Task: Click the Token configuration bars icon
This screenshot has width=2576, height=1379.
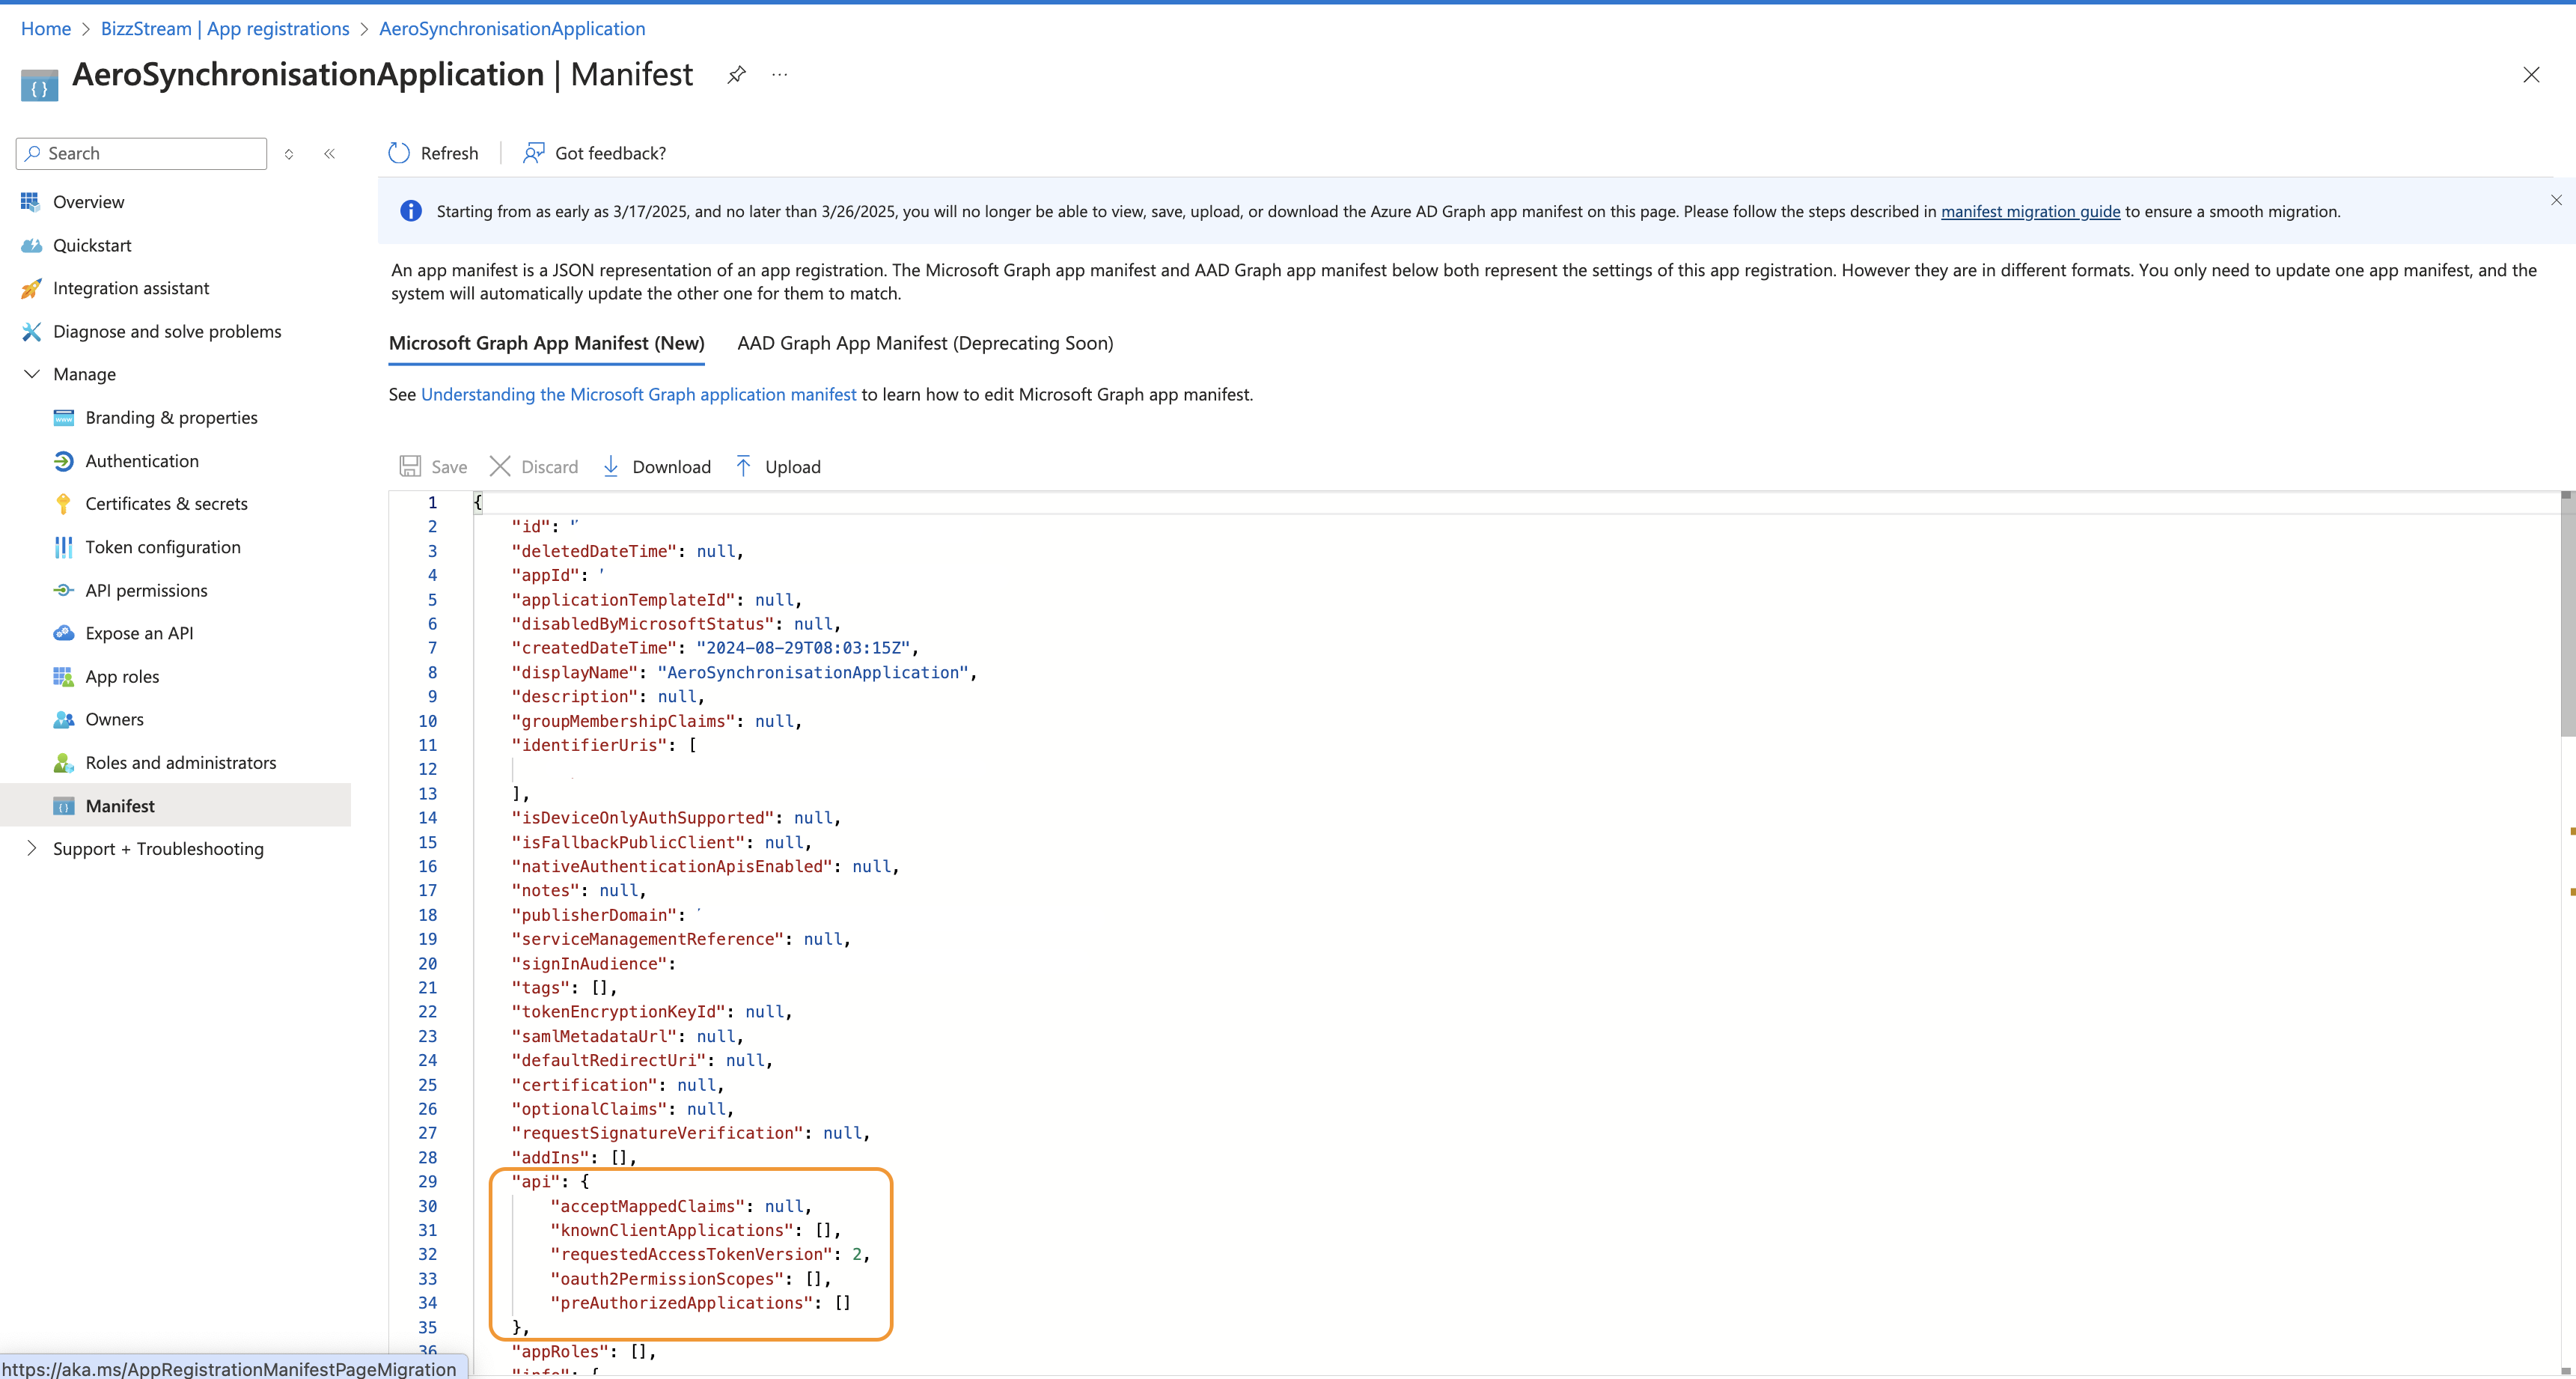Action: (x=63, y=547)
